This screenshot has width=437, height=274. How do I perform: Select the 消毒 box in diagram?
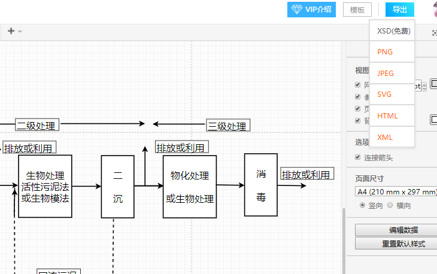tap(261, 185)
